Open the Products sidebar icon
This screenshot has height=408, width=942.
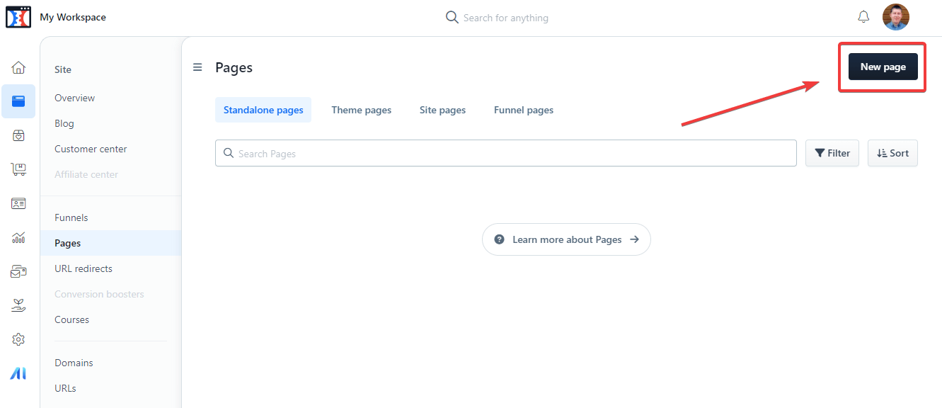tap(18, 135)
